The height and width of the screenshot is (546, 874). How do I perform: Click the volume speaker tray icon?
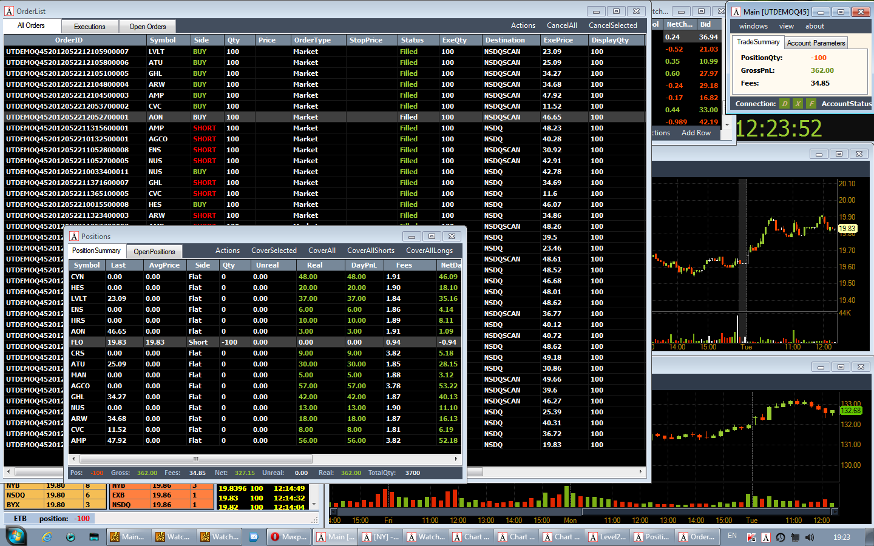pyautogui.click(x=809, y=537)
